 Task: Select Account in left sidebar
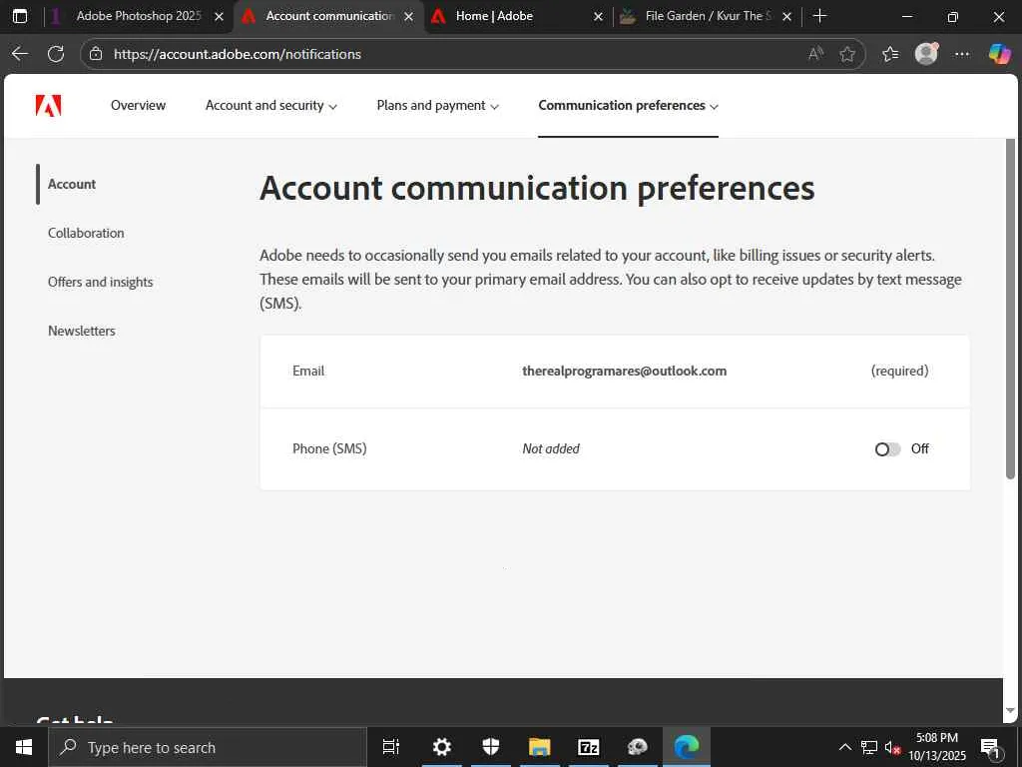72,184
